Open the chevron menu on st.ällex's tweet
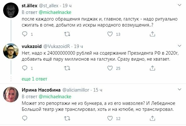 [179, 5]
